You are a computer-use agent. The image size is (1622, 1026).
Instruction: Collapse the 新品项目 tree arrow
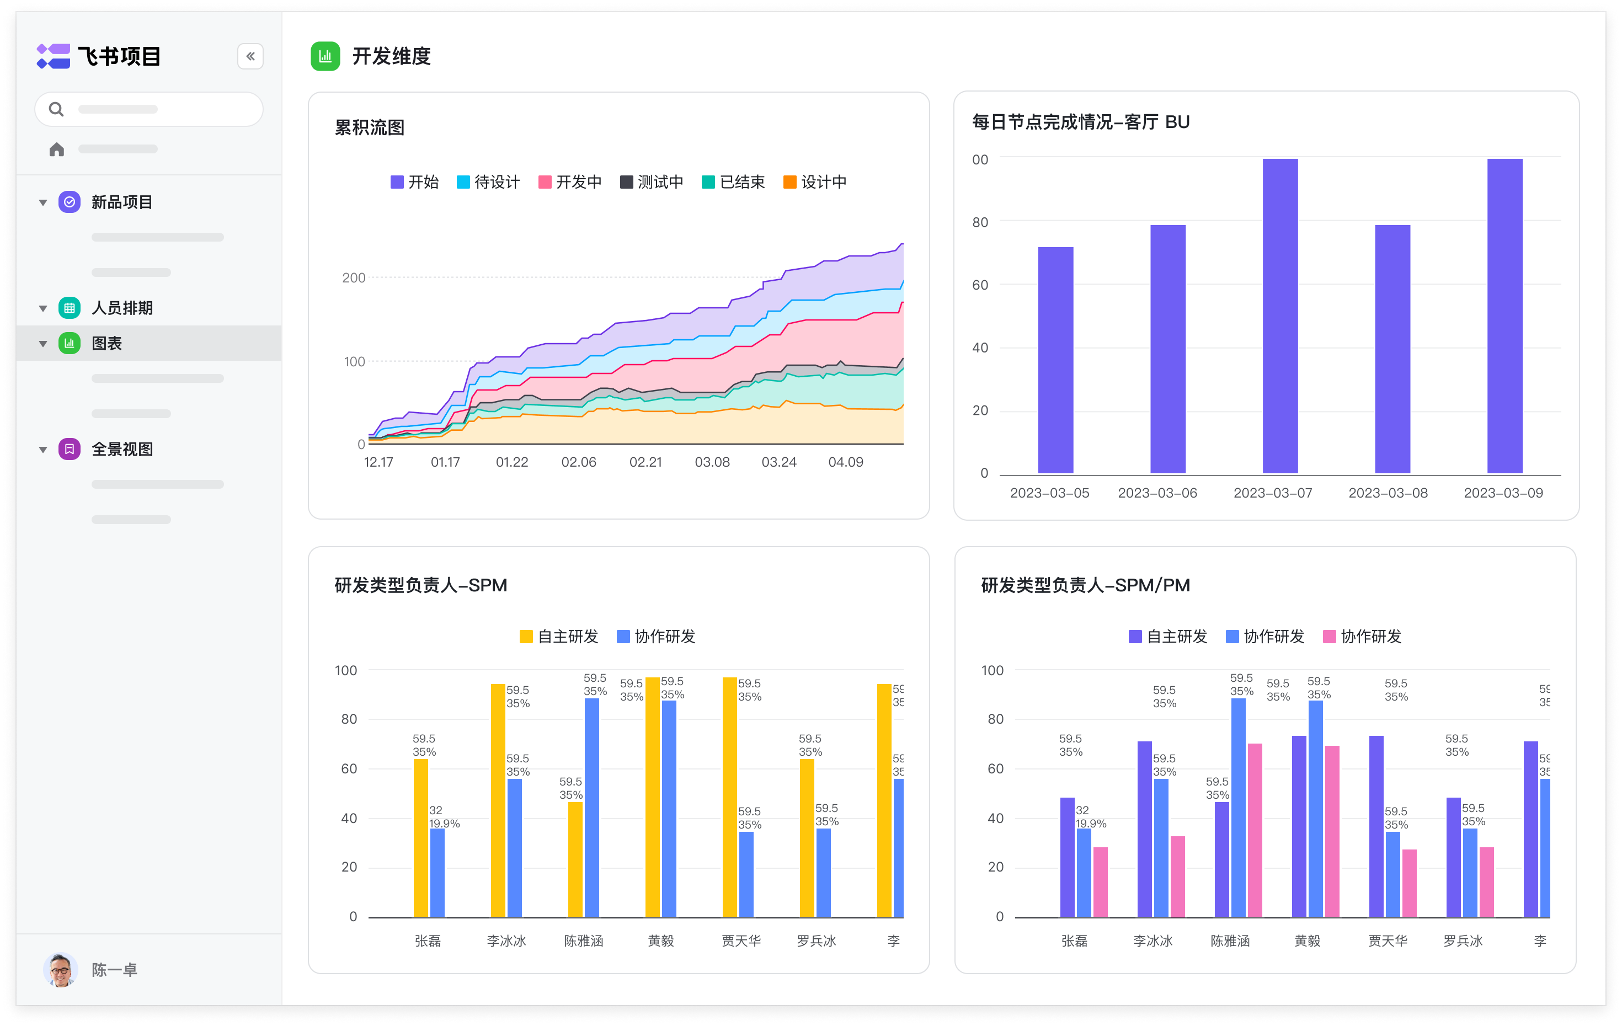coord(43,202)
